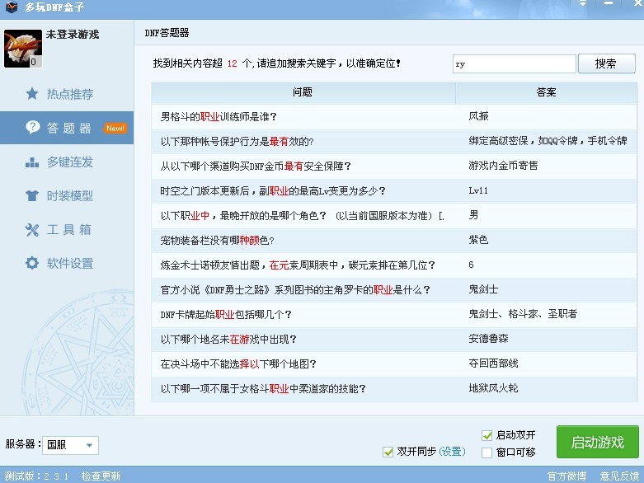
Task: Click the green 启动游戏 button
Action: click(x=598, y=442)
